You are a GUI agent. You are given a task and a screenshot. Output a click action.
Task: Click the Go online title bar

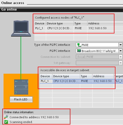[61, 10]
